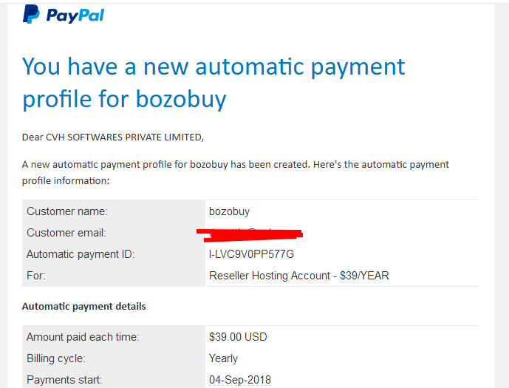Click the underlined 04-Sep-2018 start date
Viewport: 509px width, 388px height.
pos(240,380)
